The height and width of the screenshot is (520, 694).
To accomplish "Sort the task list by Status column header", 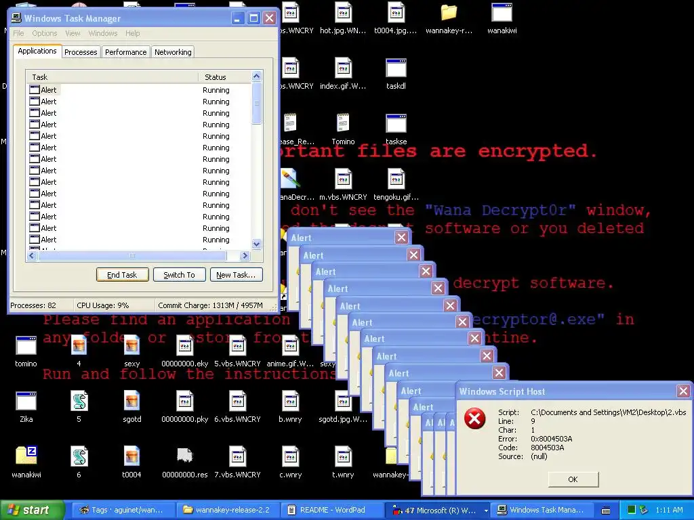I will [224, 77].
